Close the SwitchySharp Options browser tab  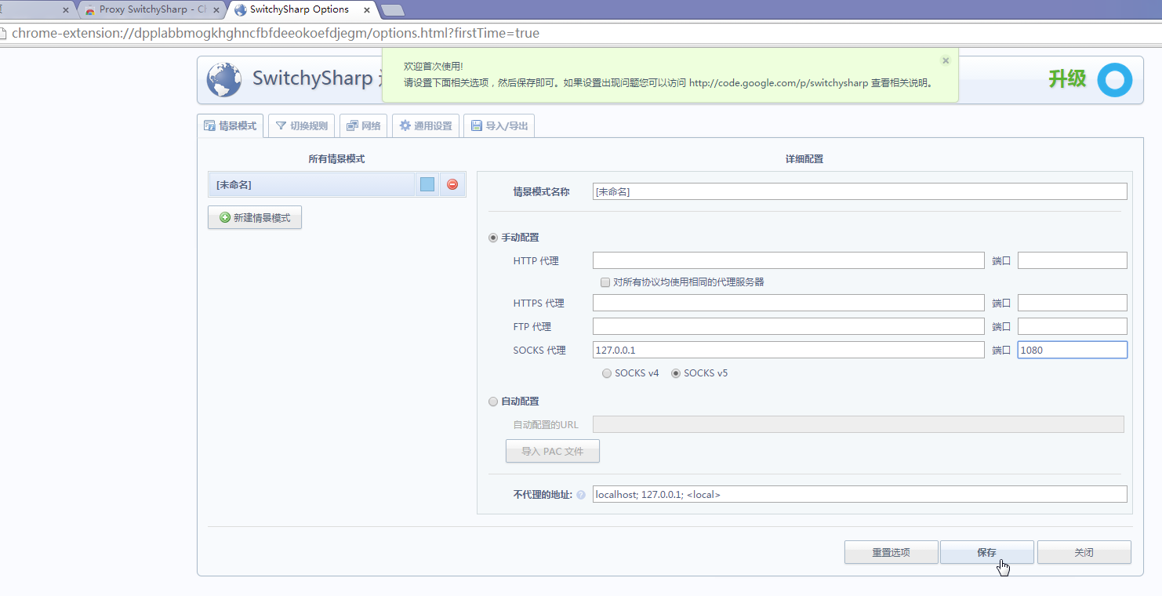[367, 10]
